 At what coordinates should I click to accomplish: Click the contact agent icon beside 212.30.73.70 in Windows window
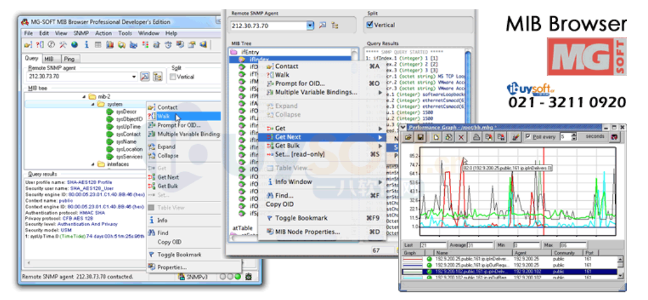(x=145, y=77)
